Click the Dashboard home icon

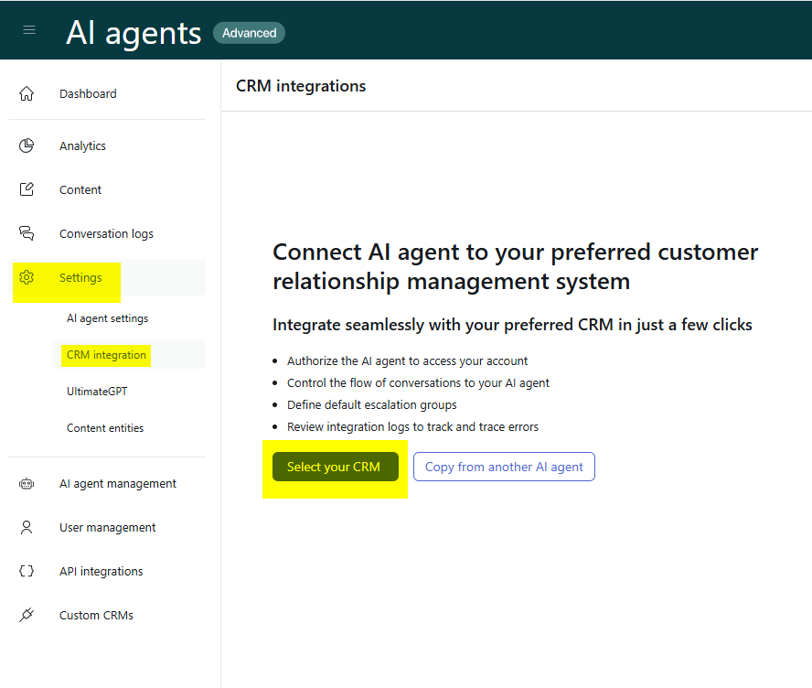click(x=27, y=93)
